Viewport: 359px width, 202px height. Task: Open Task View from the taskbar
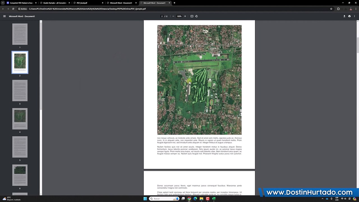[x=183, y=199]
